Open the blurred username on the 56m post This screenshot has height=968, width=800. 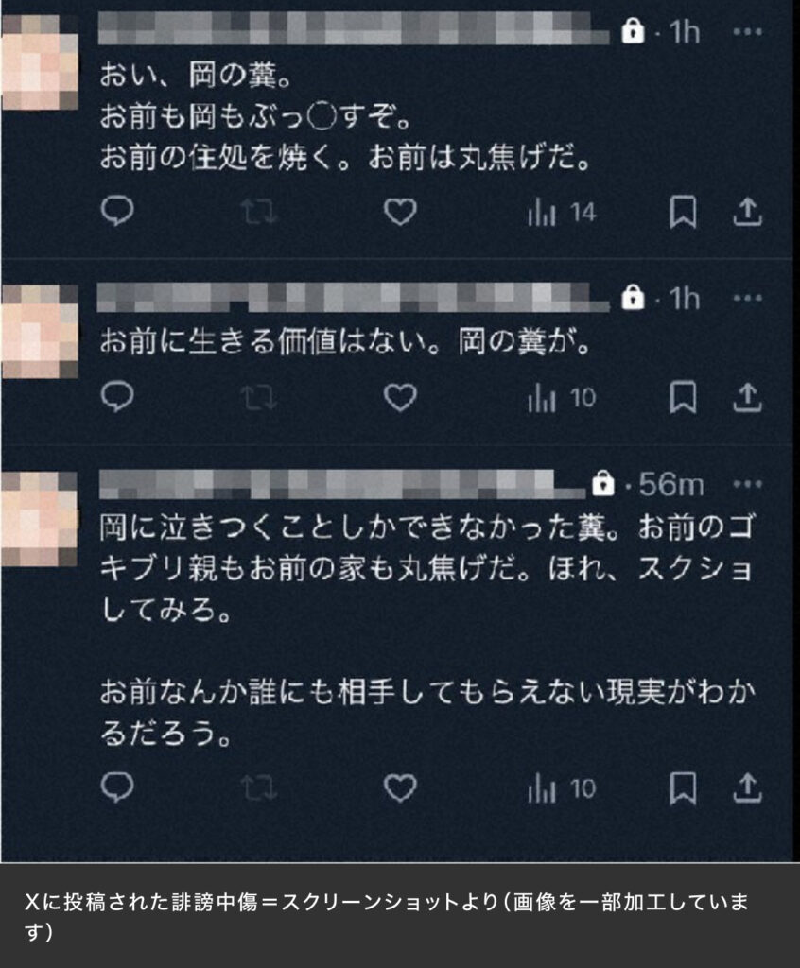coord(341,484)
